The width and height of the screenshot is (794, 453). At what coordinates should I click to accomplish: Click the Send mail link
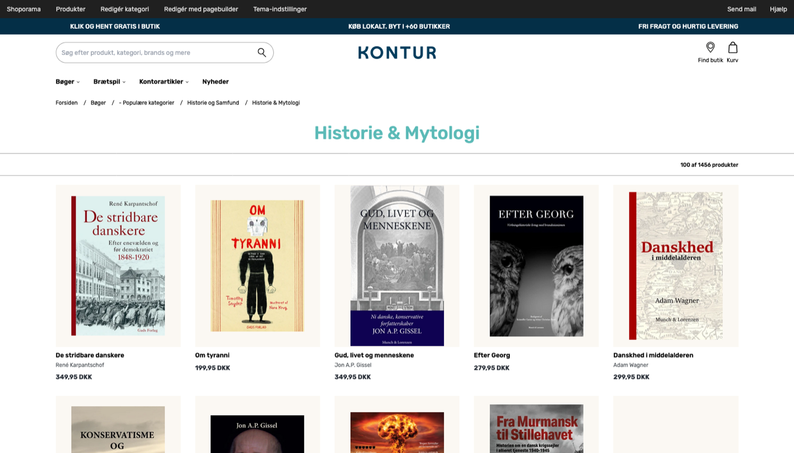click(741, 9)
